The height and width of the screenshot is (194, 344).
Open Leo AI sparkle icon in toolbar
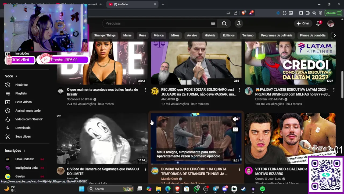pyautogui.click(x=314, y=13)
